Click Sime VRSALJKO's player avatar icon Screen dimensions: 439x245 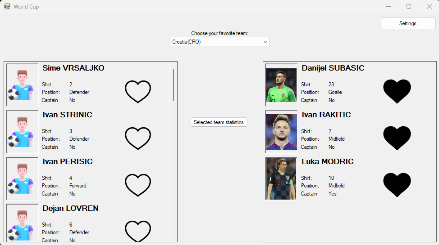[22, 85]
